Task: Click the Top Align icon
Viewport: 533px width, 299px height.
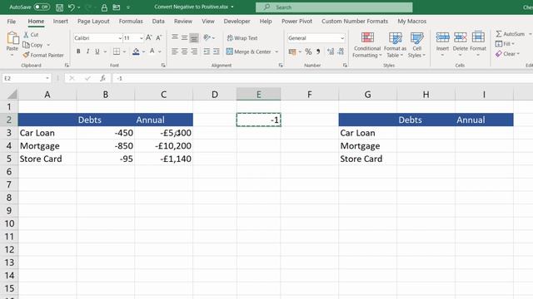Action: point(175,37)
